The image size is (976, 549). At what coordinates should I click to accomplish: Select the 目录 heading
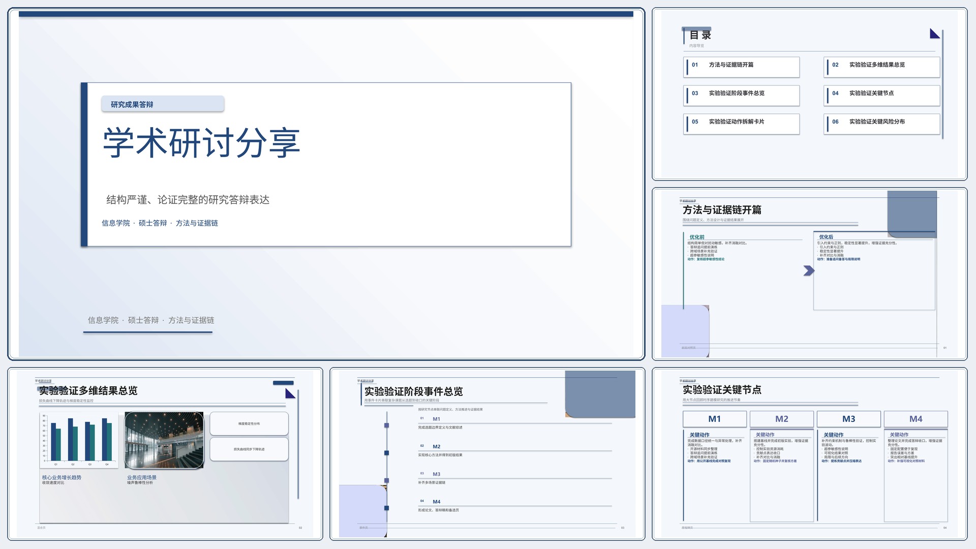tap(700, 35)
